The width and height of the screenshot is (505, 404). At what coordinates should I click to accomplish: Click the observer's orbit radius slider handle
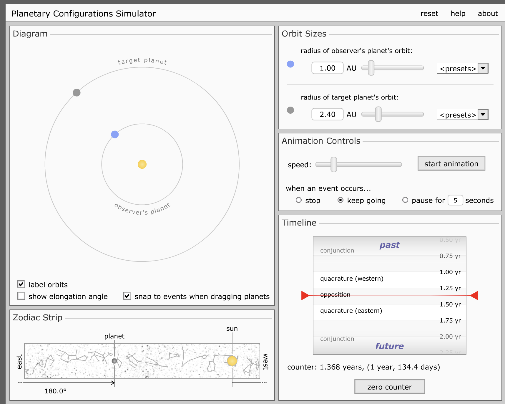(371, 68)
